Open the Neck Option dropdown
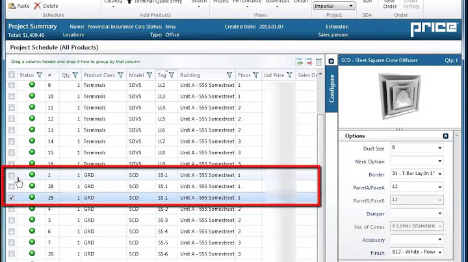The width and height of the screenshot is (468, 262). [417, 161]
